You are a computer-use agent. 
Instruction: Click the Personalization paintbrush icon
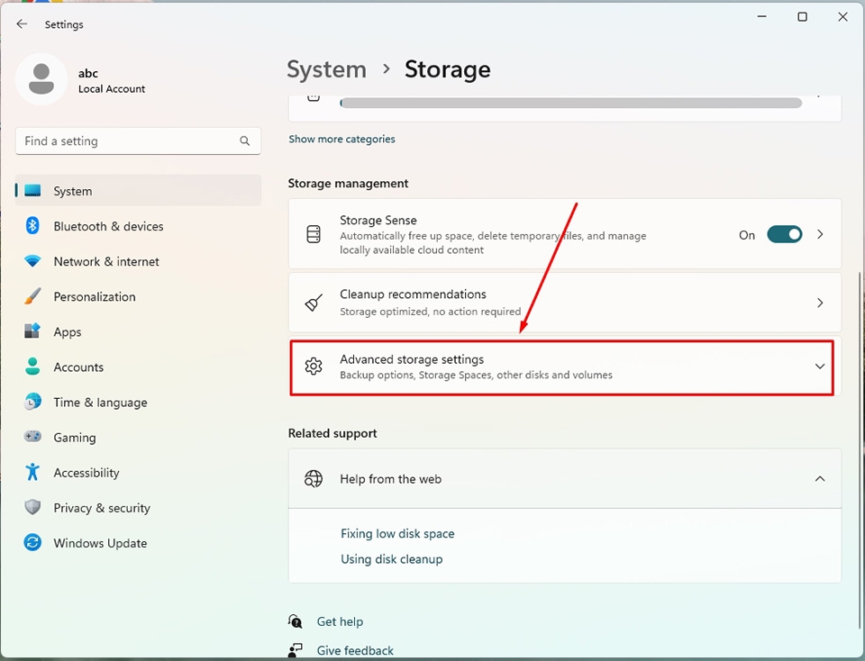coord(32,296)
